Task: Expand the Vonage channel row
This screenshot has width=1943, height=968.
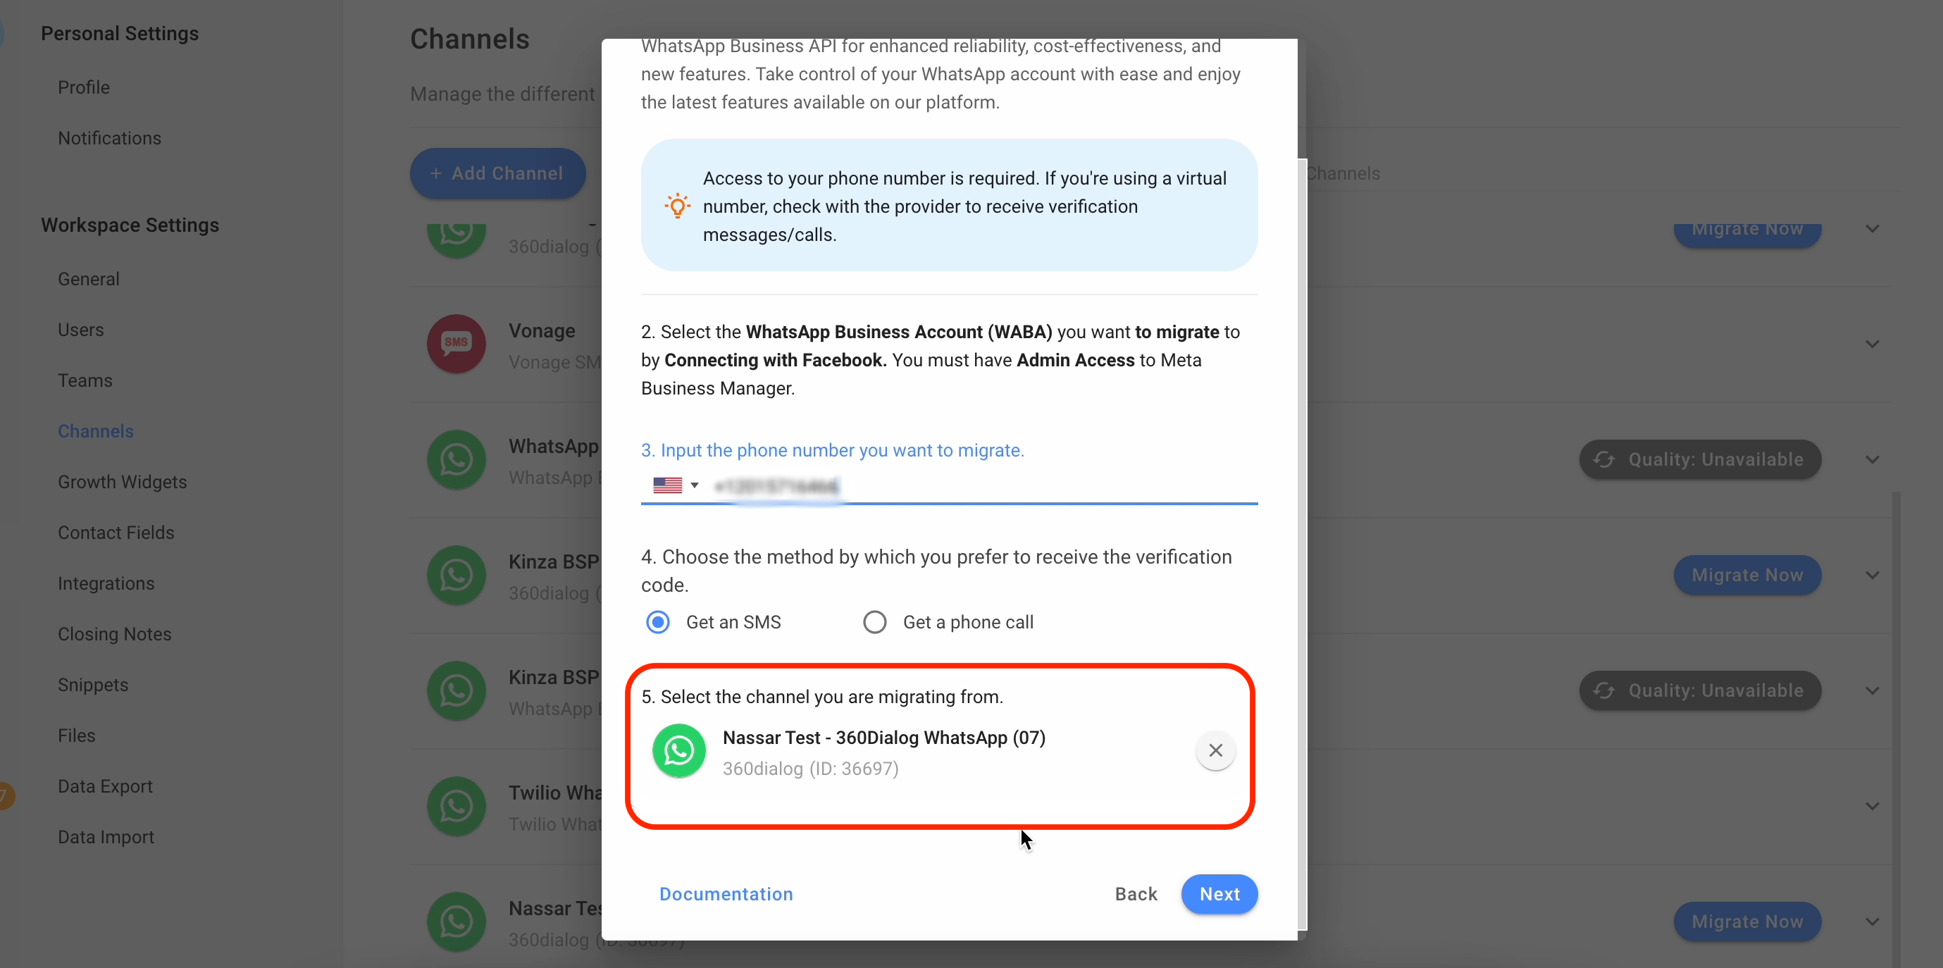Action: [1872, 344]
